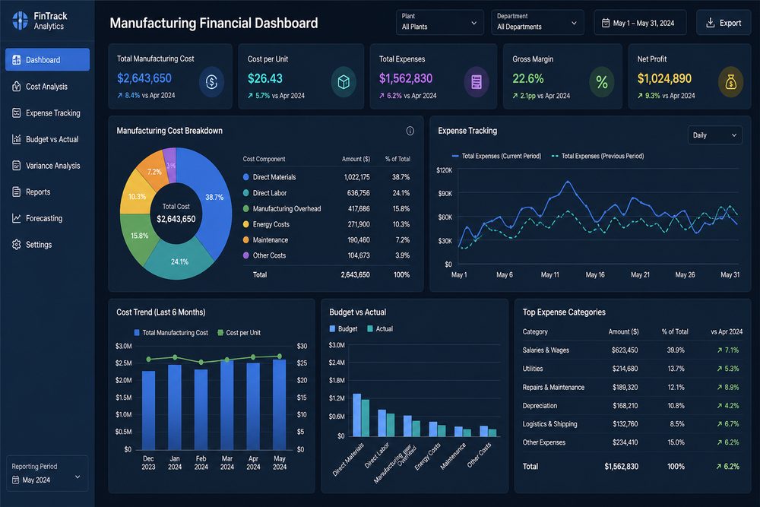This screenshot has width=760, height=507.
Task: Click the Dashboard sidebar icon
Action: 17,59
